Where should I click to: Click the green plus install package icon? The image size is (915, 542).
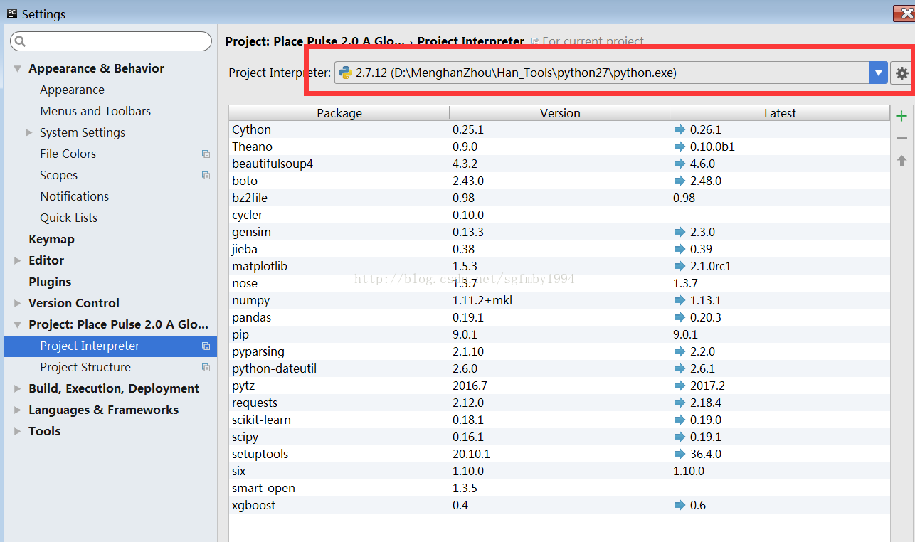pos(901,116)
